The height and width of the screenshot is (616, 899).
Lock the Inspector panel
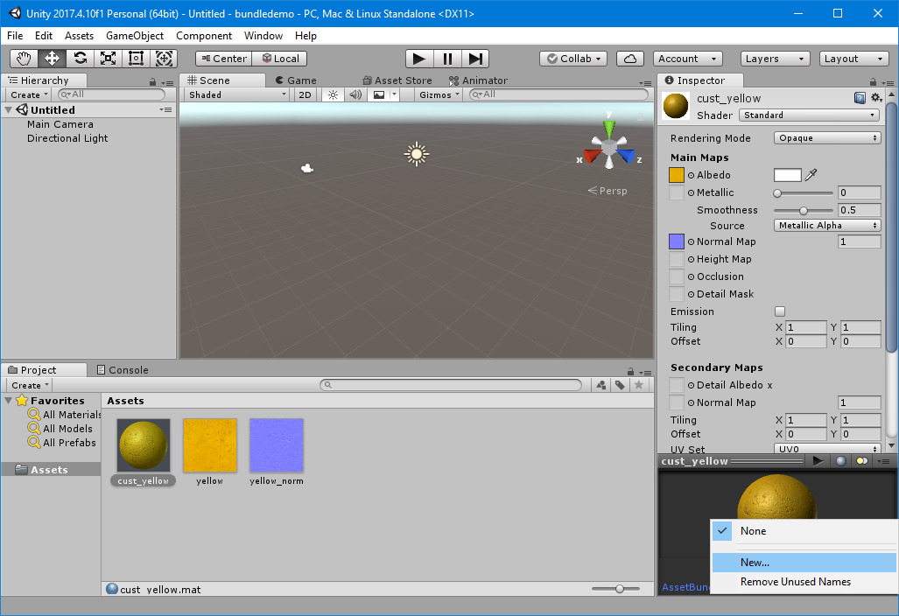(873, 82)
